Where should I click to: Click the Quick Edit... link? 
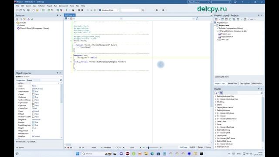(32, 142)
